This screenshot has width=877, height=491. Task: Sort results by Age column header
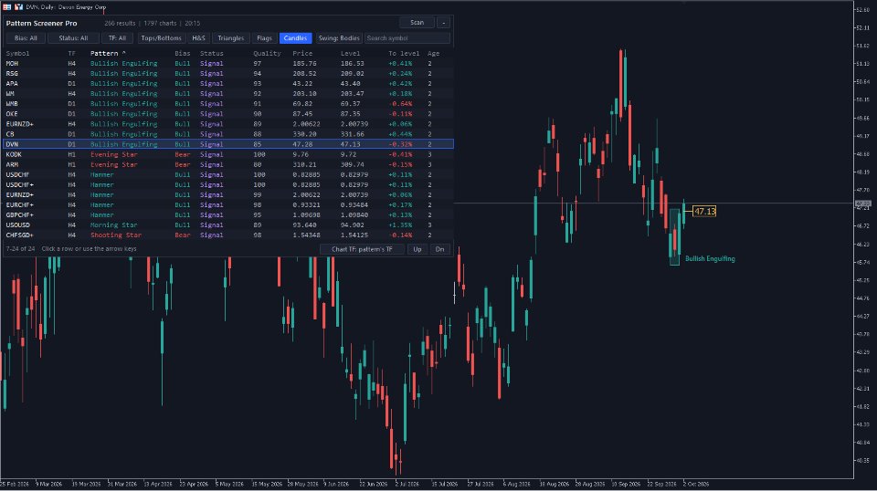433,54
